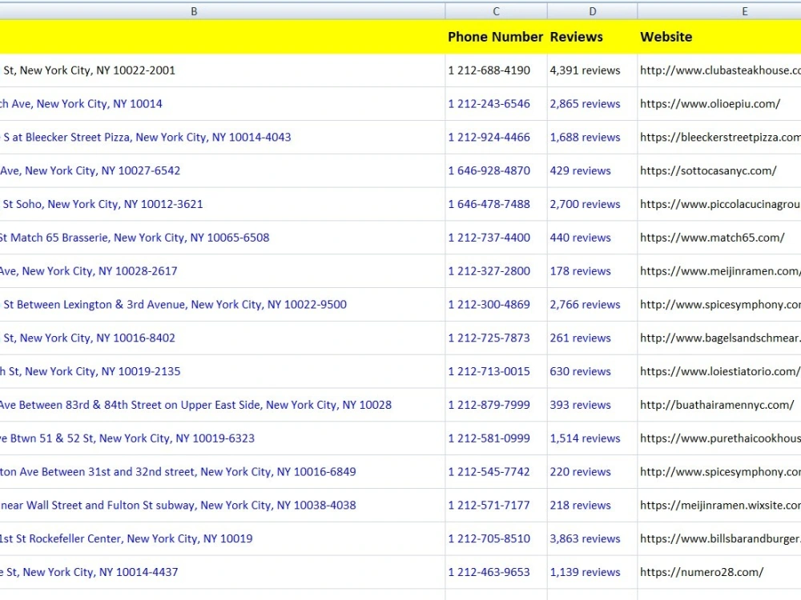The width and height of the screenshot is (801, 600).
Task: Select phone number 1 212-879-7999
Action: pos(489,405)
